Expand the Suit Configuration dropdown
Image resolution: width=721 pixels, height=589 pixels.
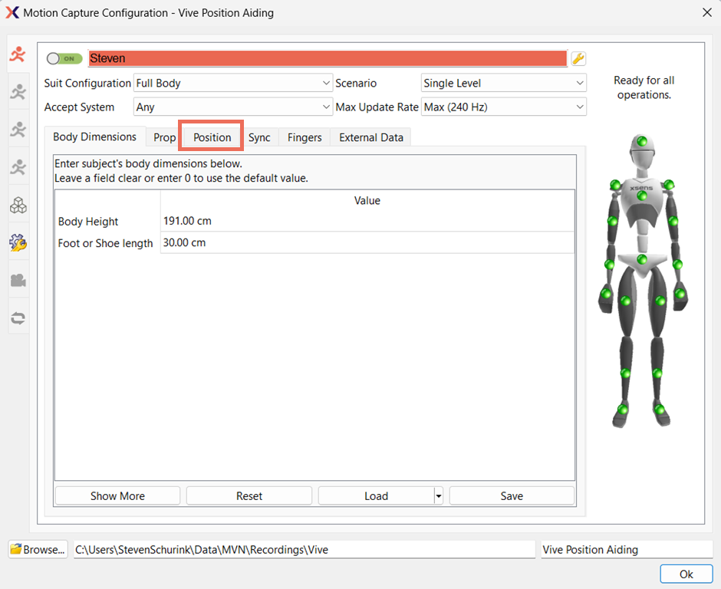[x=232, y=84]
